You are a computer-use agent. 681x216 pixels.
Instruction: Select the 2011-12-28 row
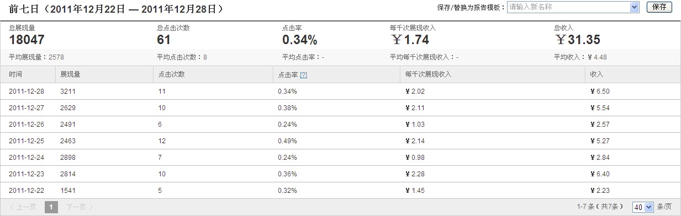(340, 91)
